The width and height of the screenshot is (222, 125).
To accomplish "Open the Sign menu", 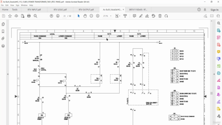I will (x=17, y=5).
